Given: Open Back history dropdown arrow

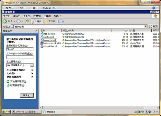Looking at the screenshot, I should (x=14, y=21).
